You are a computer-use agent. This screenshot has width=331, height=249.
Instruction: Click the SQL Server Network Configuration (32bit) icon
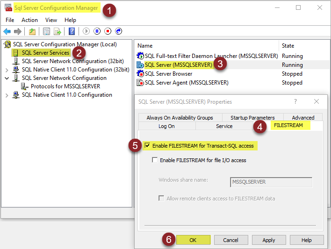[x=16, y=61]
